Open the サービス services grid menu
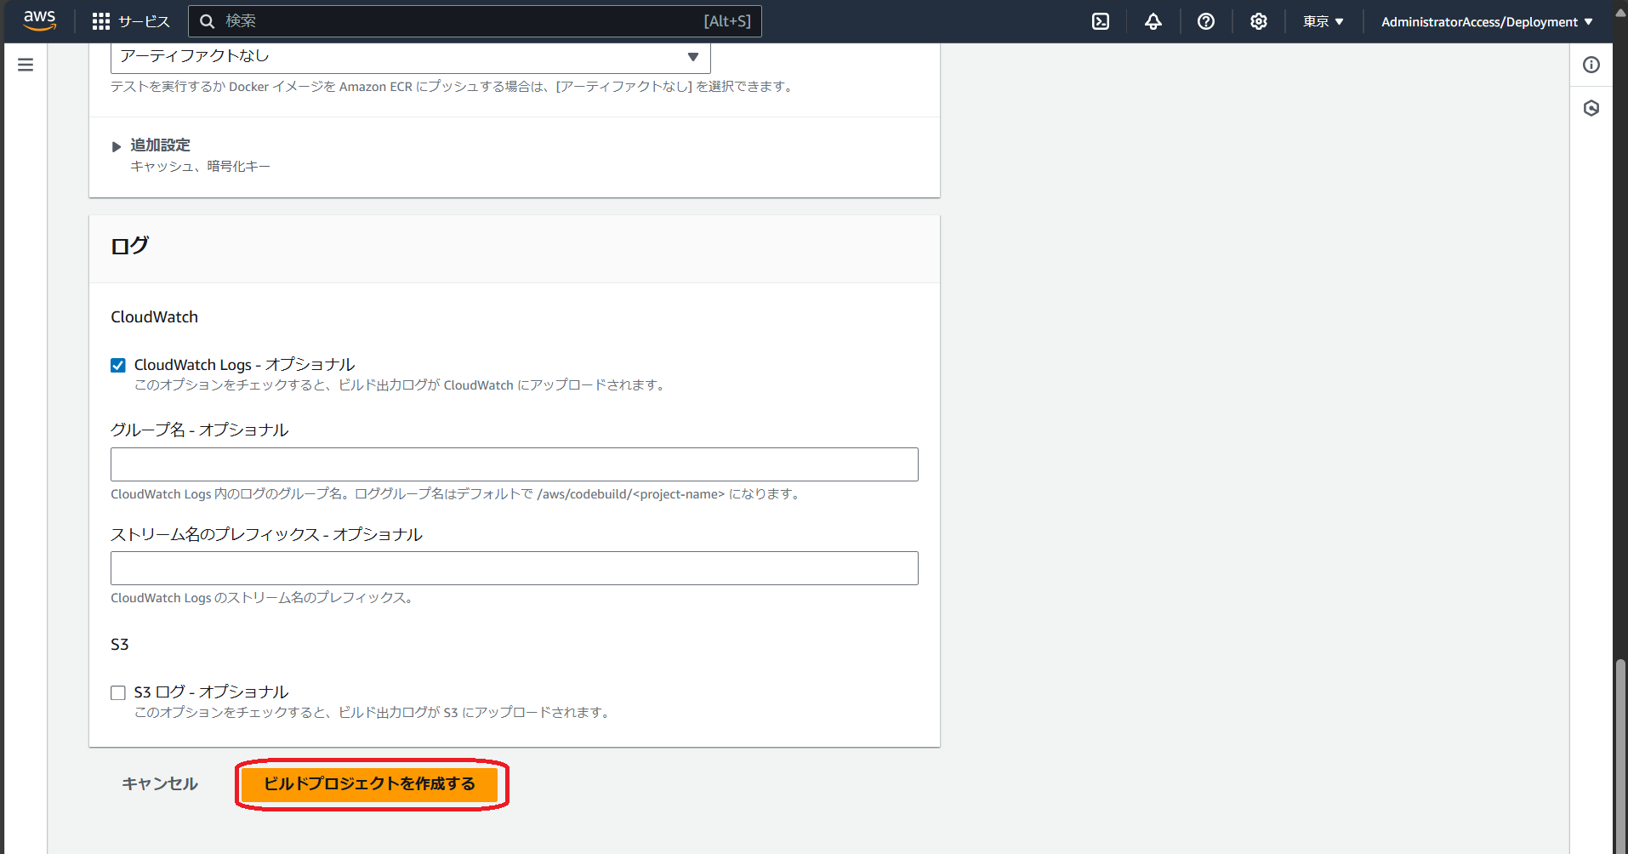1628x854 pixels. (131, 21)
